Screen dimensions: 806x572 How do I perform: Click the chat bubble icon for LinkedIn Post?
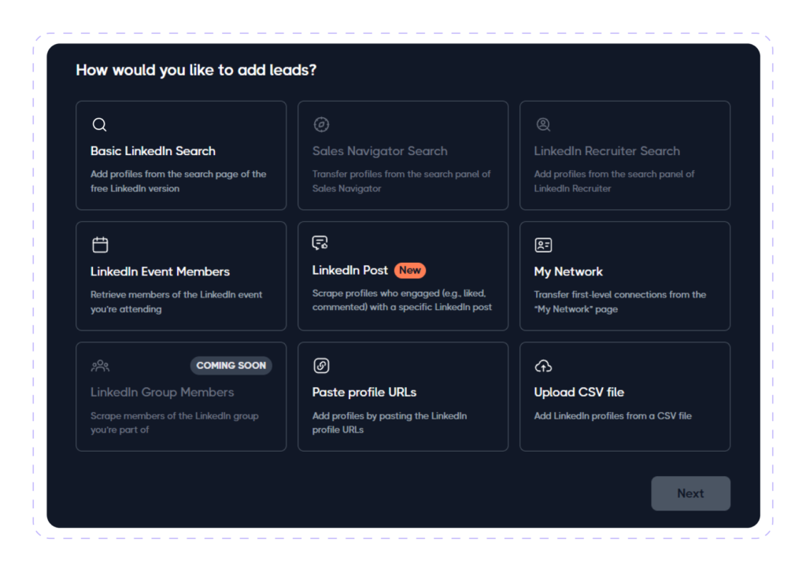click(320, 242)
